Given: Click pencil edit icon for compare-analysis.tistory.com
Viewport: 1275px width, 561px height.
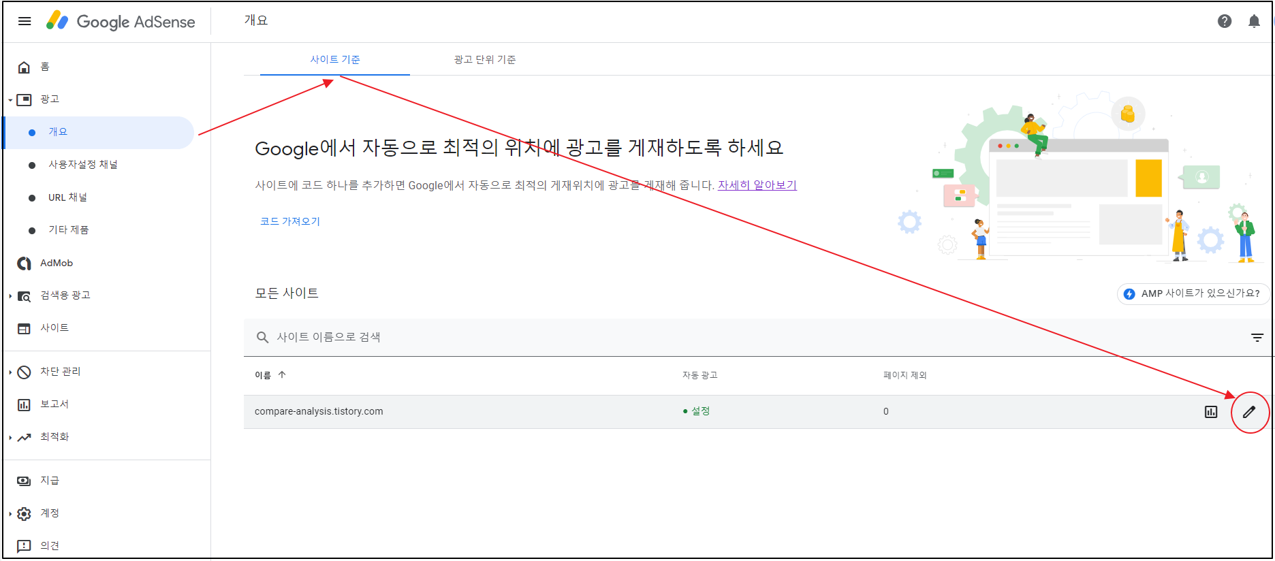Looking at the screenshot, I should click(1249, 412).
